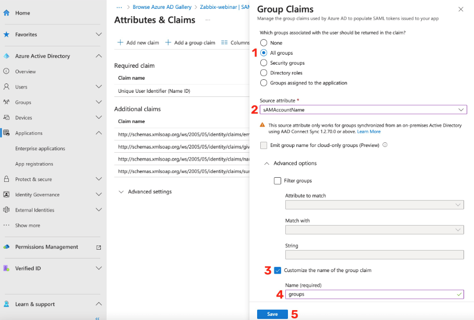Open the Learn More link
This screenshot has width=474, height=320.
[369, 132]
